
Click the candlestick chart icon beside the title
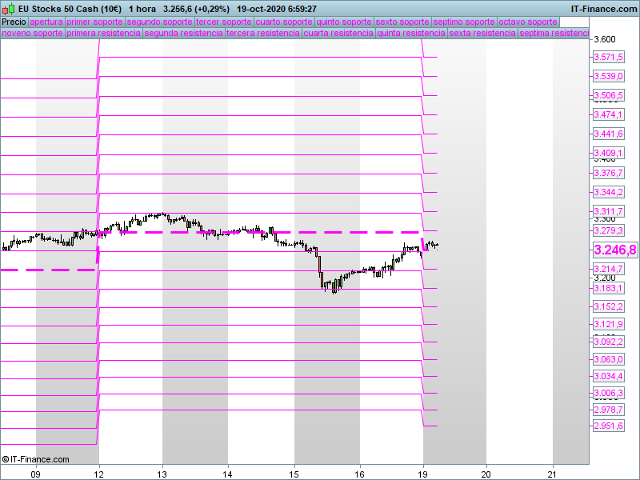coord(9,9)
